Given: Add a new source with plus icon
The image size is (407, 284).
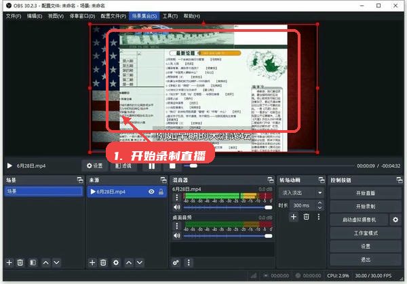Looking at the screenshot, I should [x=92, y=263].
